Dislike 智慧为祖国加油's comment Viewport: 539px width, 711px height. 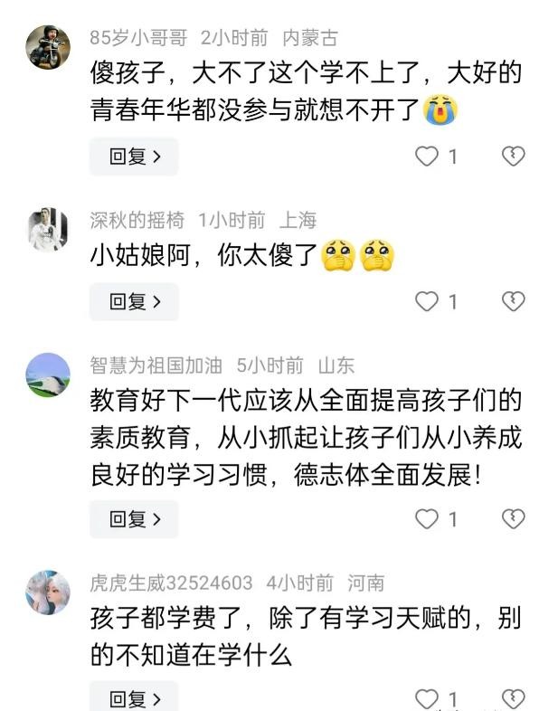[x=513, y=519]
